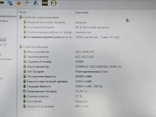Select the 'Серийный номер' field label

39,62
